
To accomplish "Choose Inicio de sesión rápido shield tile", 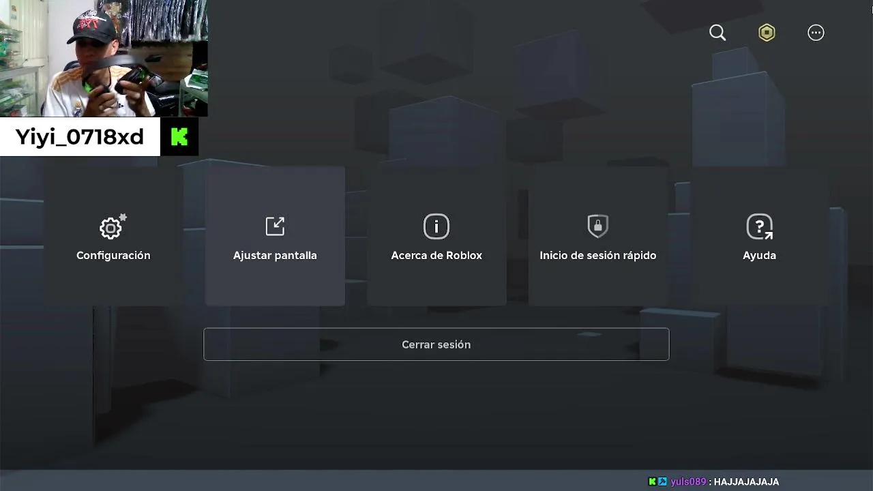I will point(598,237).
